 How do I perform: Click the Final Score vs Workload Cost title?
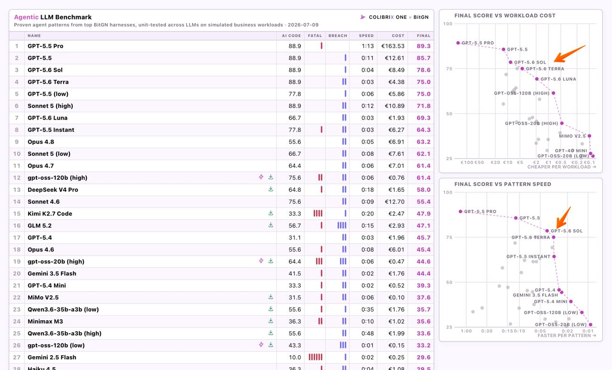pyautogui.click(x=505, y=15)
